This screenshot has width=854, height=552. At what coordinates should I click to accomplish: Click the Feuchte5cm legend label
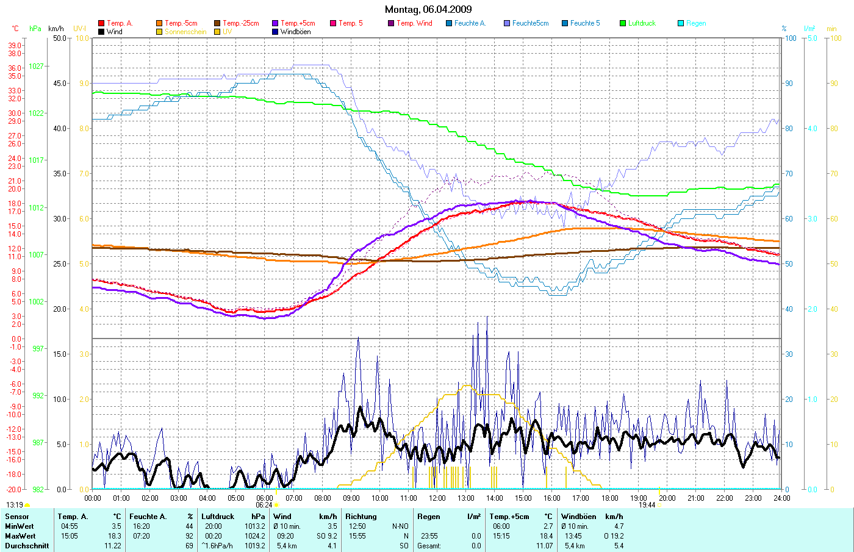(x=530, y=23)
